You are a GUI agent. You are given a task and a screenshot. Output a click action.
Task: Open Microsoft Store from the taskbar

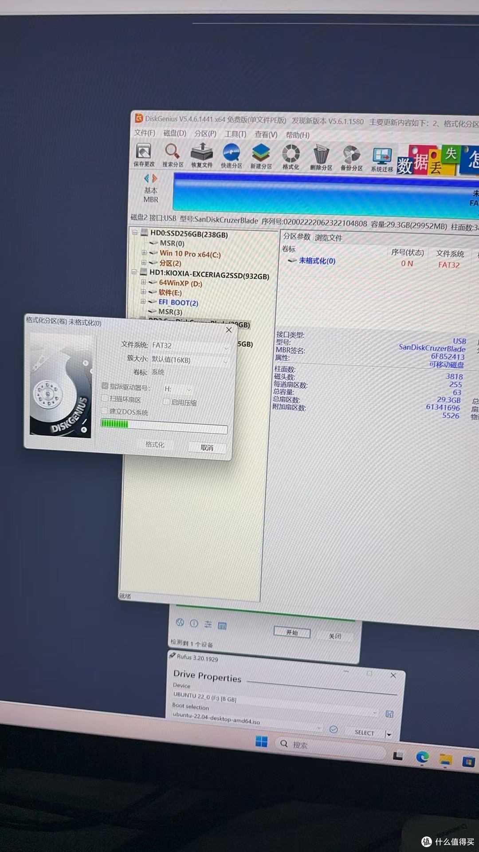click(x=468, y=762)
